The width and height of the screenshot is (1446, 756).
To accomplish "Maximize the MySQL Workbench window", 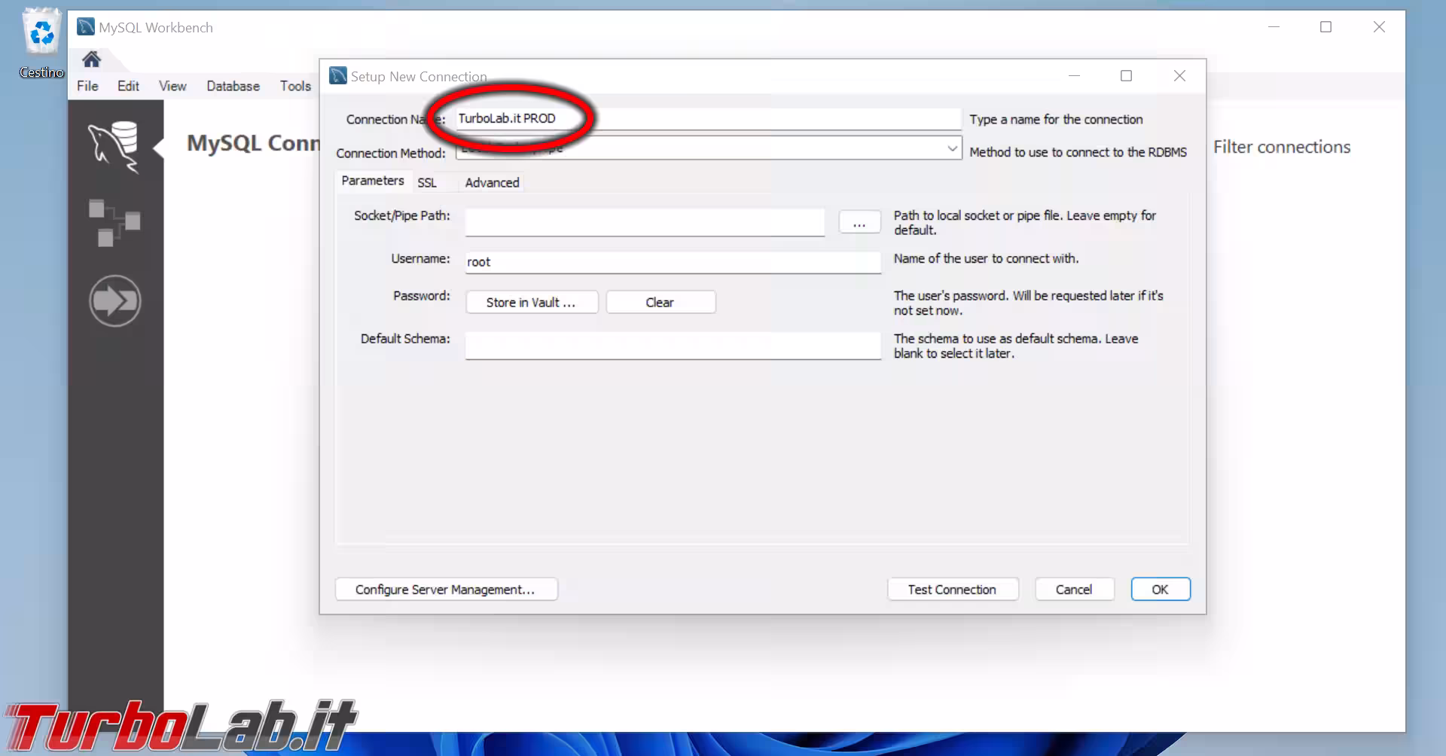I will (1325, 27).
